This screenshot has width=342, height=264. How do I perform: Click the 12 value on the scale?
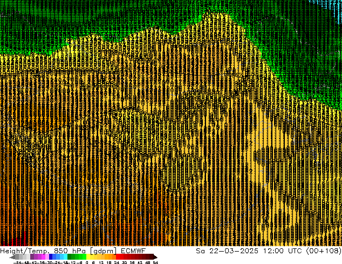tap(101, 263)
